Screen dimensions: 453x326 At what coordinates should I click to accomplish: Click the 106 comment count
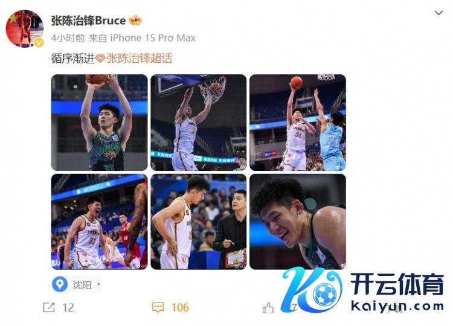pos(180,307)
